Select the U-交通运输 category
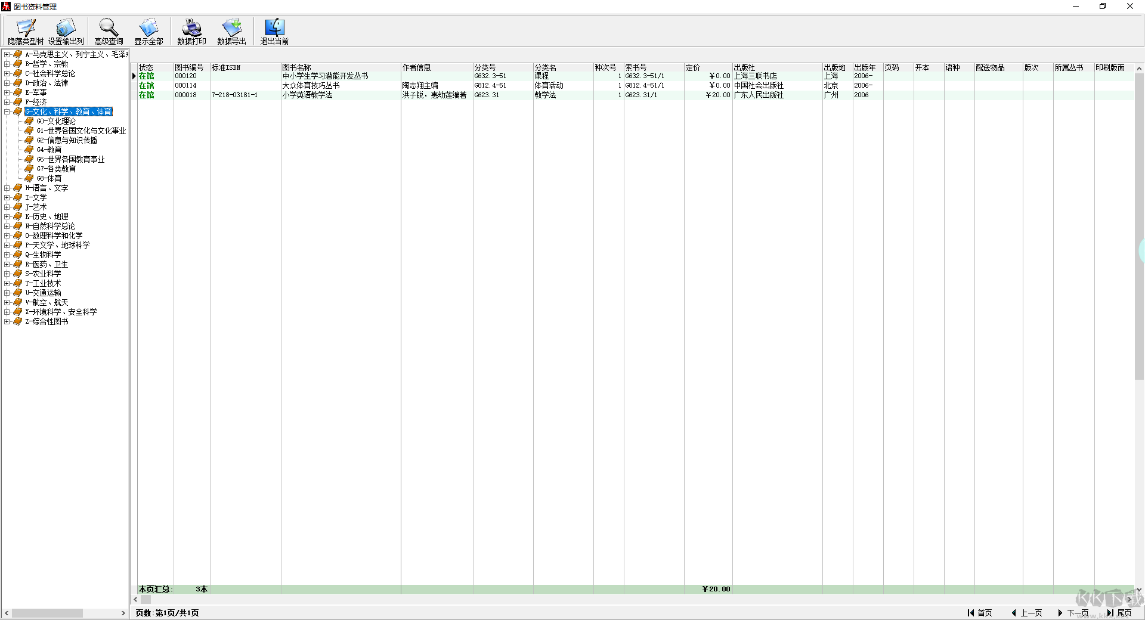1145x620 pixels. coord(43,293)
